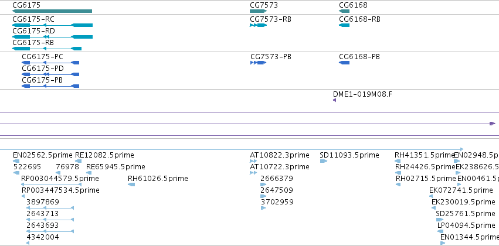Select the RE65945.5prime EST label
This screenshot has height=246, width=499.
click(x=116, y=167)
